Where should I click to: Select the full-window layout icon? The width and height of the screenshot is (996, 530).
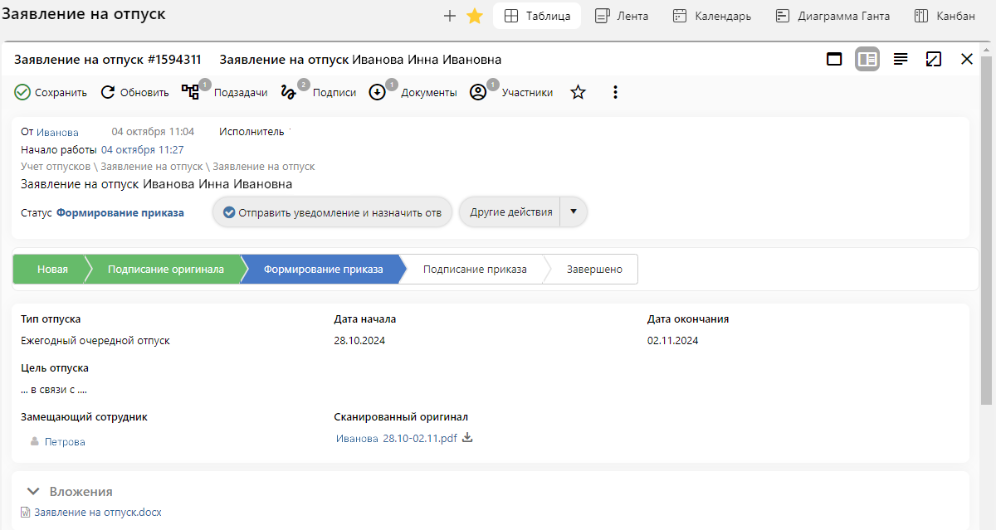(x=834, y=59)
